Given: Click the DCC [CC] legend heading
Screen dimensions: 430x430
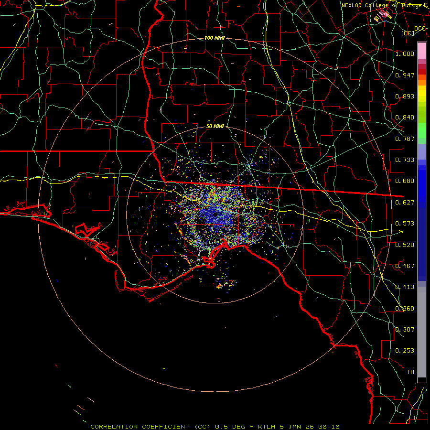Looking at the screenshot, I should 413,31.
